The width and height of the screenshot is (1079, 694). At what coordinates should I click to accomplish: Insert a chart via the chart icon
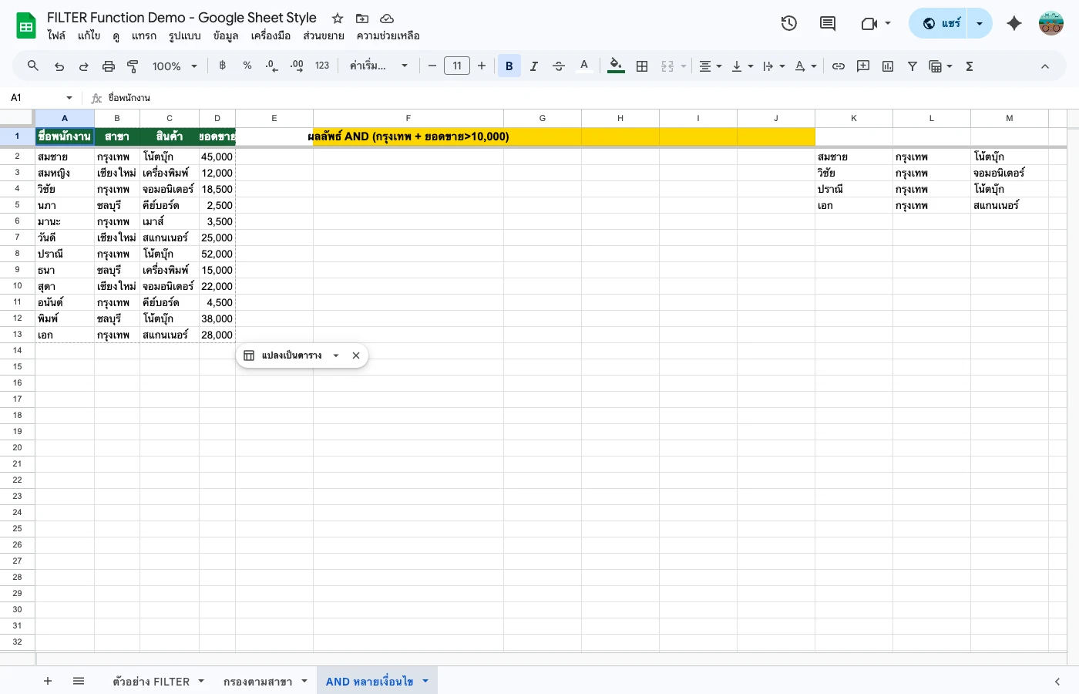point(887,66)
